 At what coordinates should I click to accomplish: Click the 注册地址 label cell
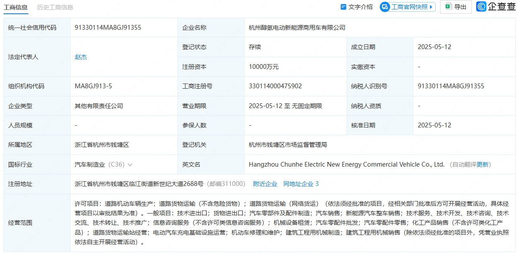37,184
